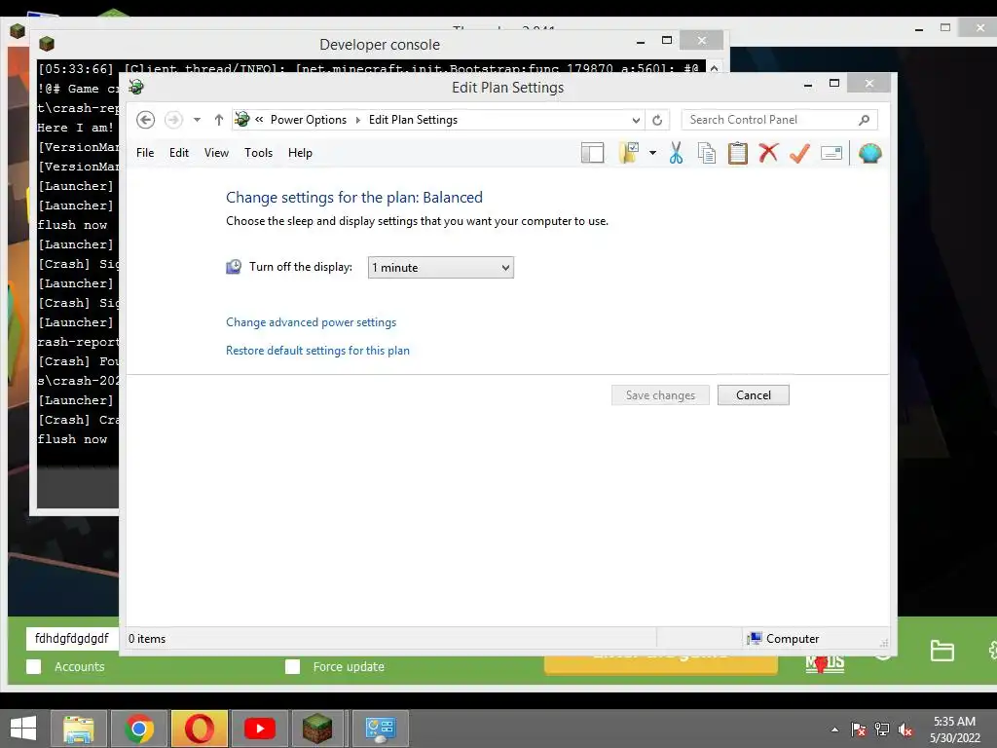Open File Explorer from the taskbar
Screen dimensions: 997x748
79,729
